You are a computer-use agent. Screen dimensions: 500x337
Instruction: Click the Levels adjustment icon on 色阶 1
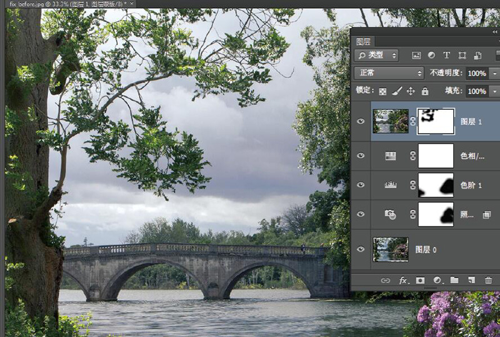tap(391, 185)
